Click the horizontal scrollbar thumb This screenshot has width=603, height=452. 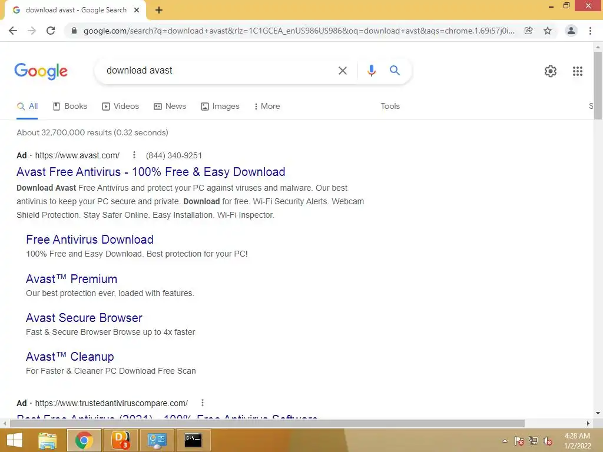(267, 423)
